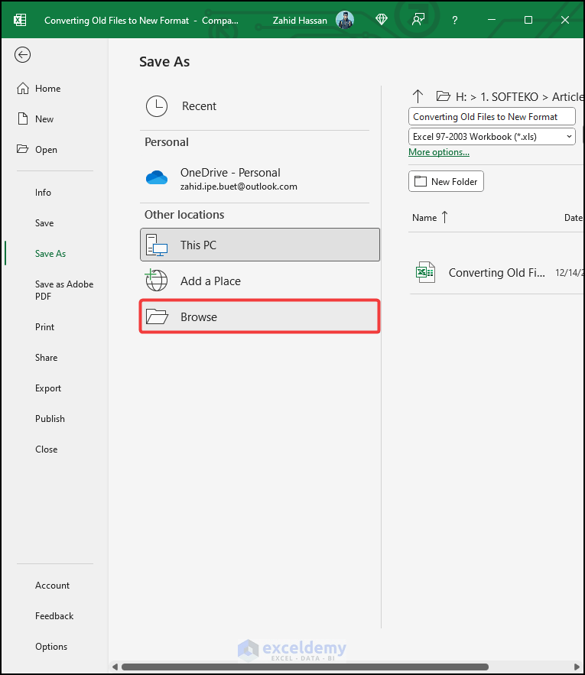The image size is (585, 675).
Task: Open the share person icon in title bar
Action: point(418,20)
